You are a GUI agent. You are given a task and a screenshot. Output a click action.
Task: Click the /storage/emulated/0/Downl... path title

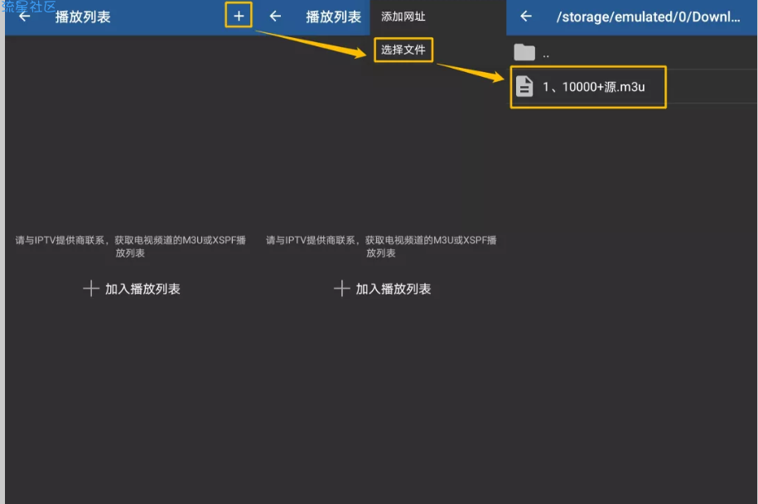pyautogui.click(x=649, y=17)
